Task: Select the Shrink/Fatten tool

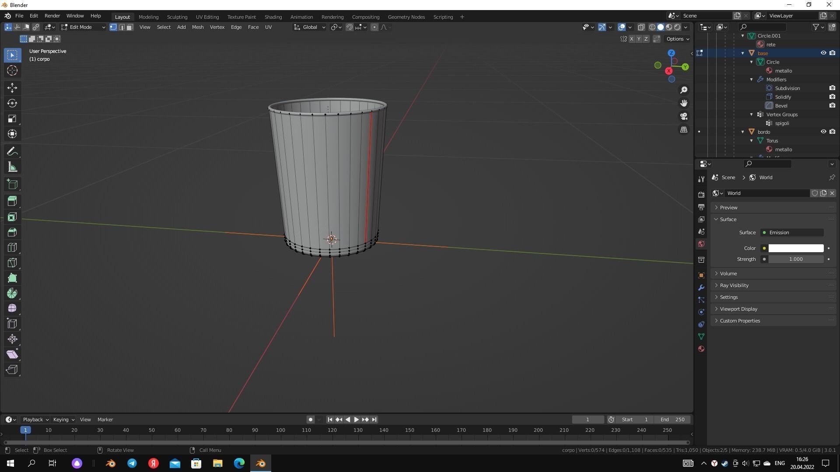Action: click(12, 339)
